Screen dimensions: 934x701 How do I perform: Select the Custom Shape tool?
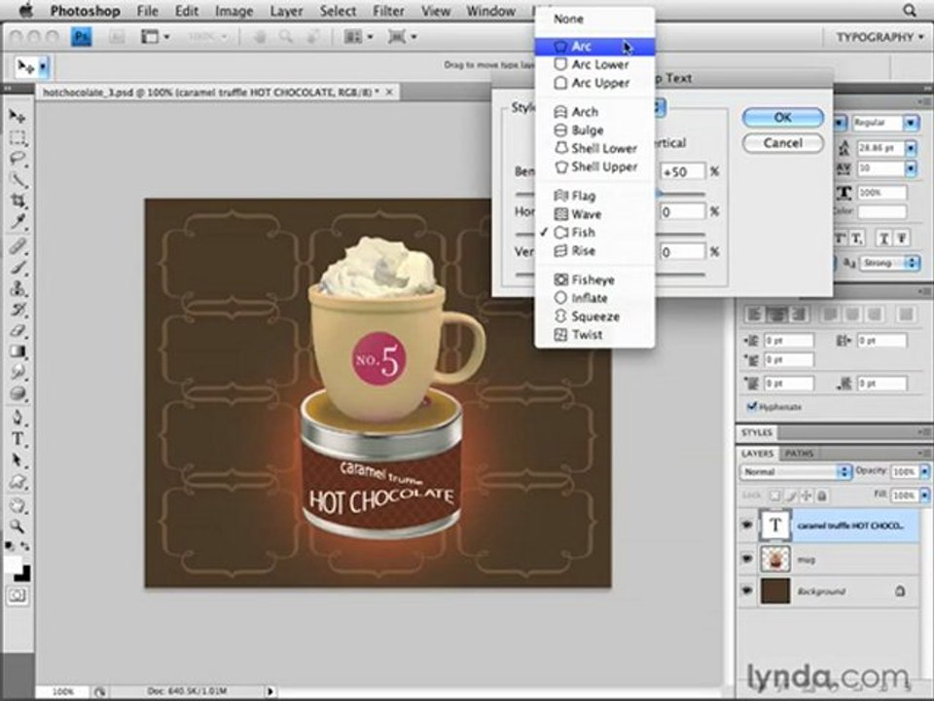tap(18, 482)
